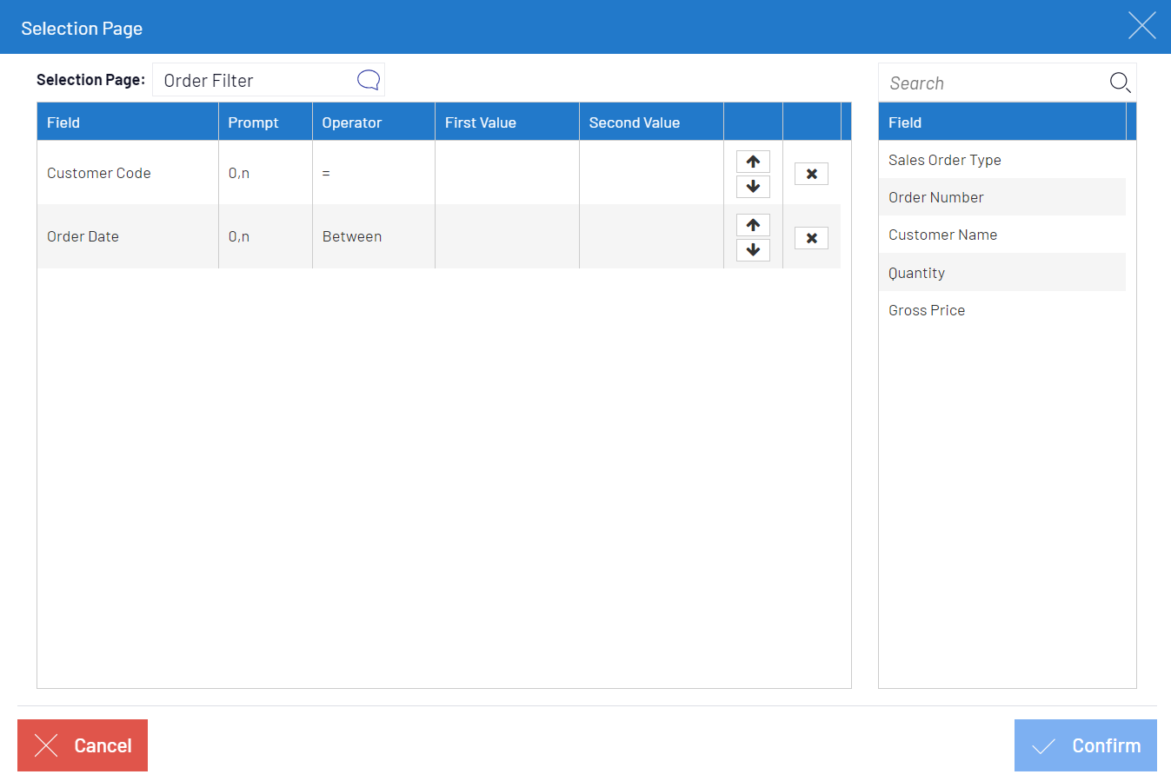The width and height of the screenshot is (1171, 781).
Task: Open the Operator cell showing Between
Action: pyautogui.click(x=373, y=236)
